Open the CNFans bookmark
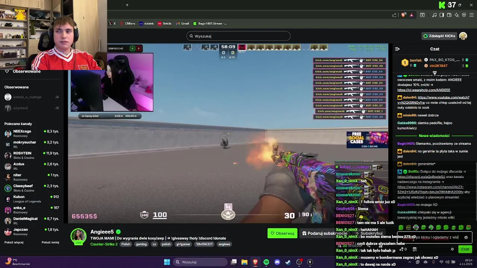This screenshot has width=477, height=268. [x=127, y=23]
